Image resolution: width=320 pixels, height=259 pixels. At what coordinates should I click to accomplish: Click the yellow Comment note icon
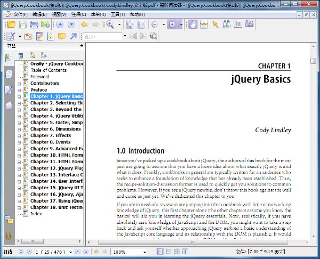coord(62,36)
